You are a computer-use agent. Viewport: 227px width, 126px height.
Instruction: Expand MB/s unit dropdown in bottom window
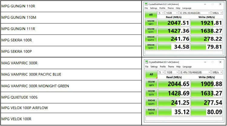point(217,72)
